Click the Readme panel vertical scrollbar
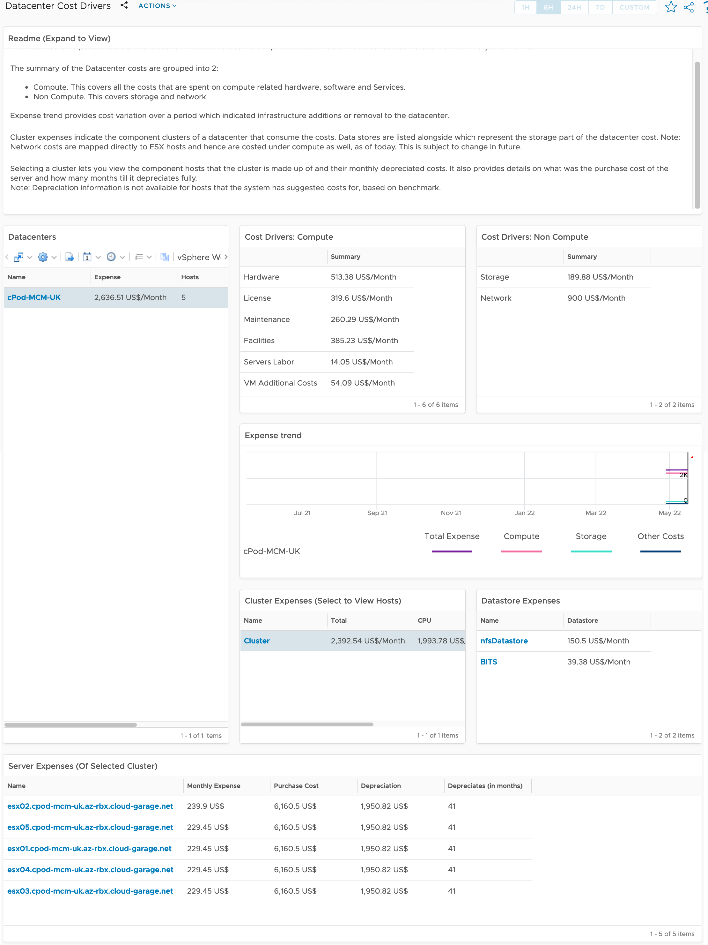 (697, 135)
